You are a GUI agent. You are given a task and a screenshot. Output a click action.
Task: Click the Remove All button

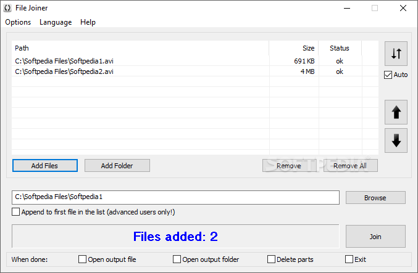[x=350, y=166]
